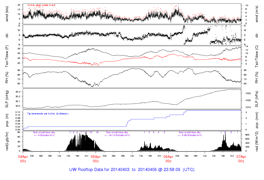Screen dimensions: 264x180
Task: Click the 'pcp. (mm)' axis label
Action: (x=257, y=120)
